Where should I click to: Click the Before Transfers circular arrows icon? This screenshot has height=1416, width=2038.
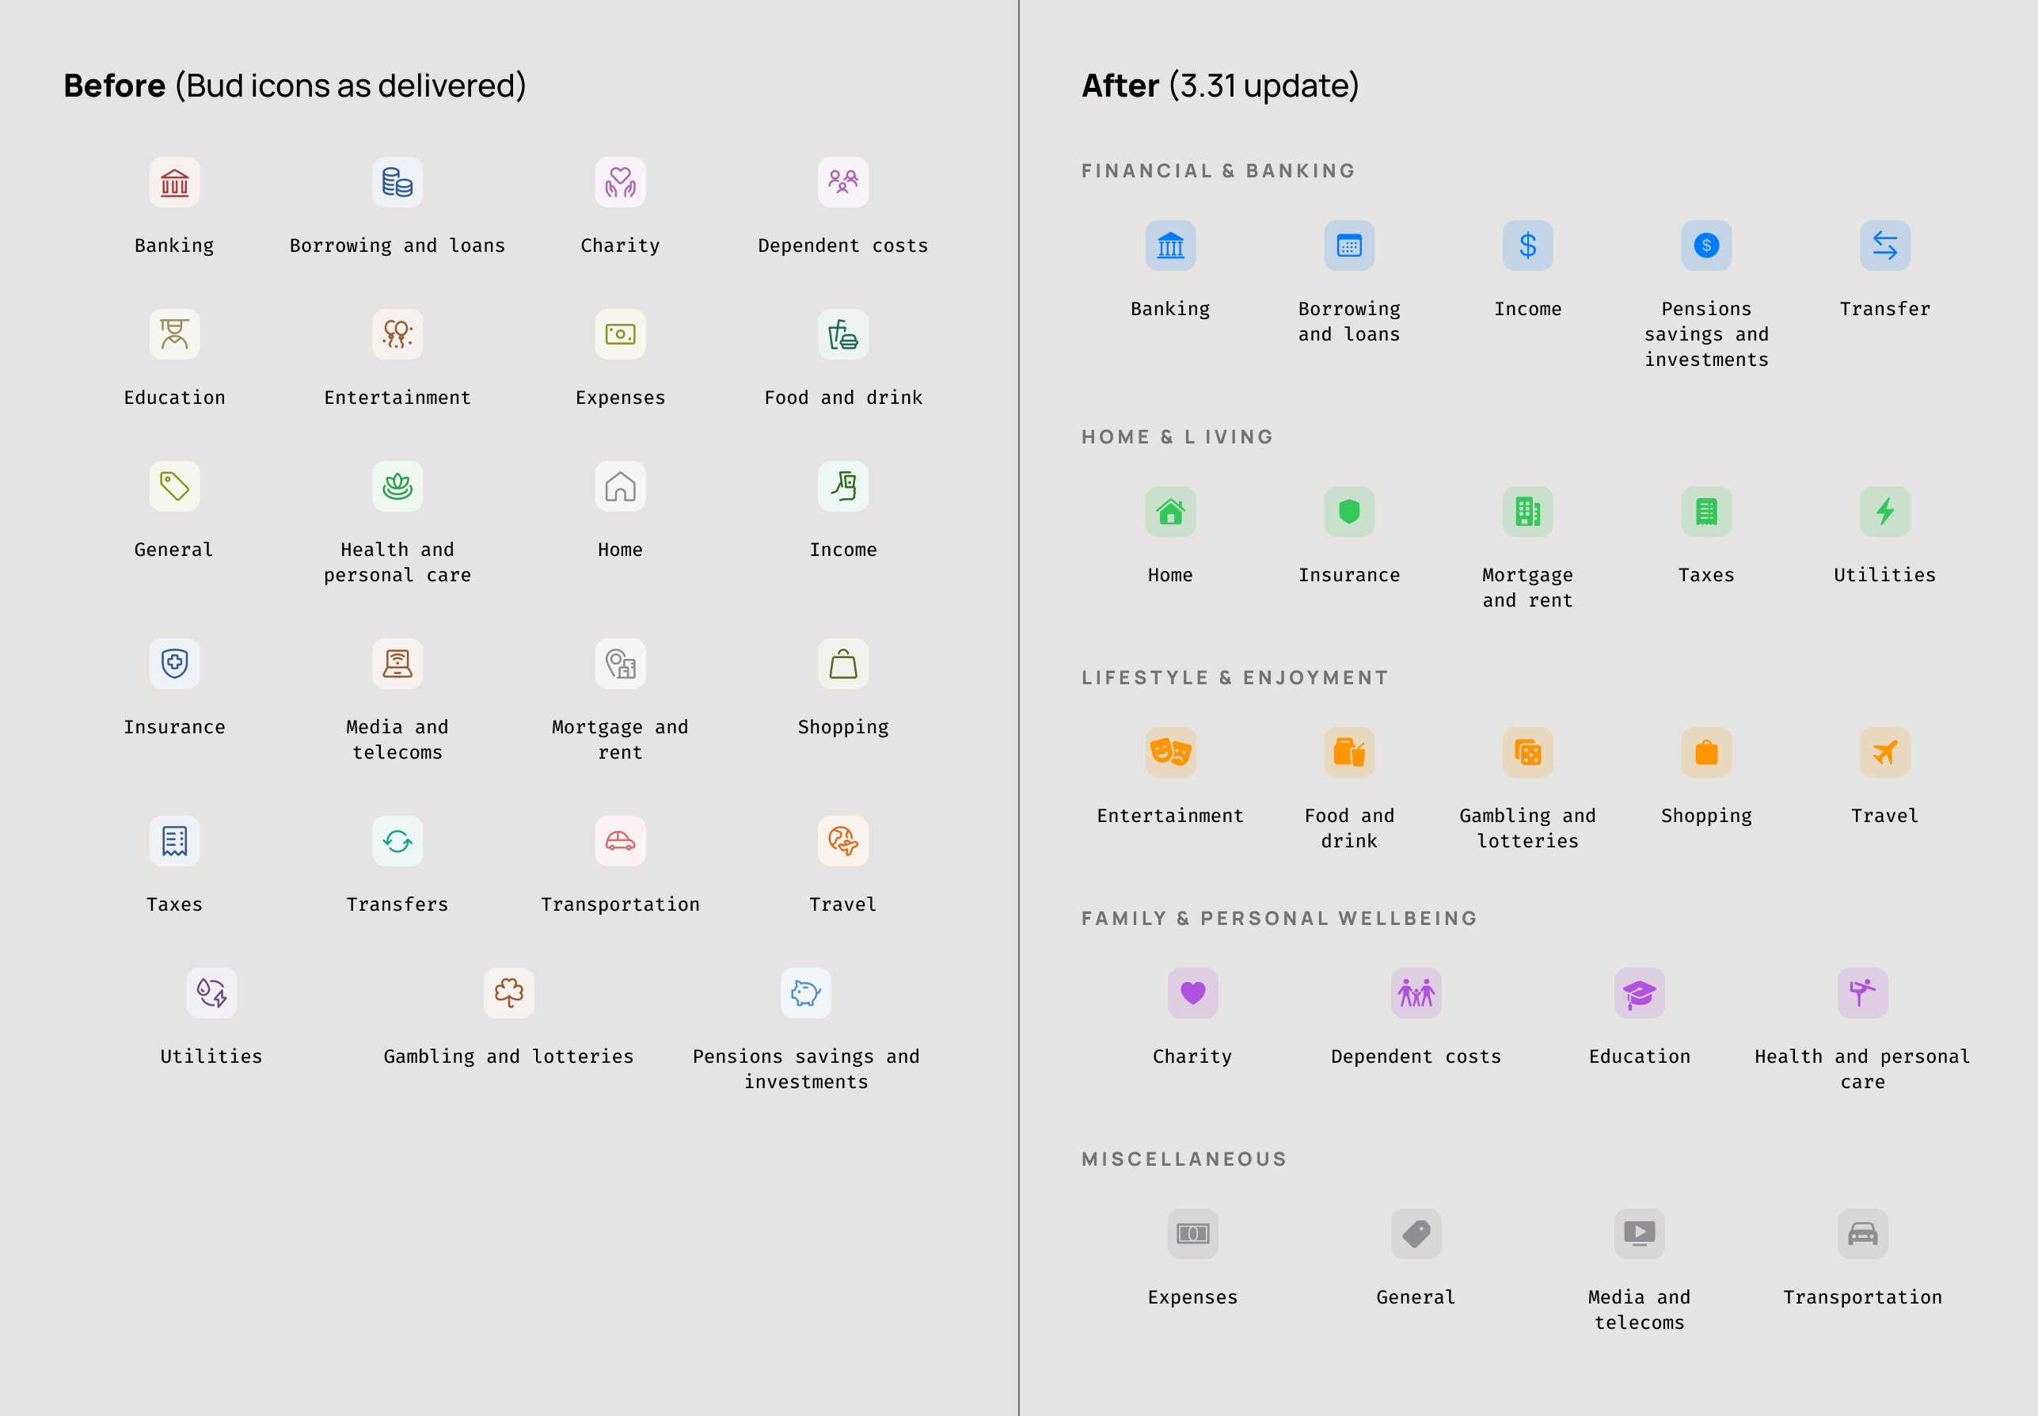(397, 841)
